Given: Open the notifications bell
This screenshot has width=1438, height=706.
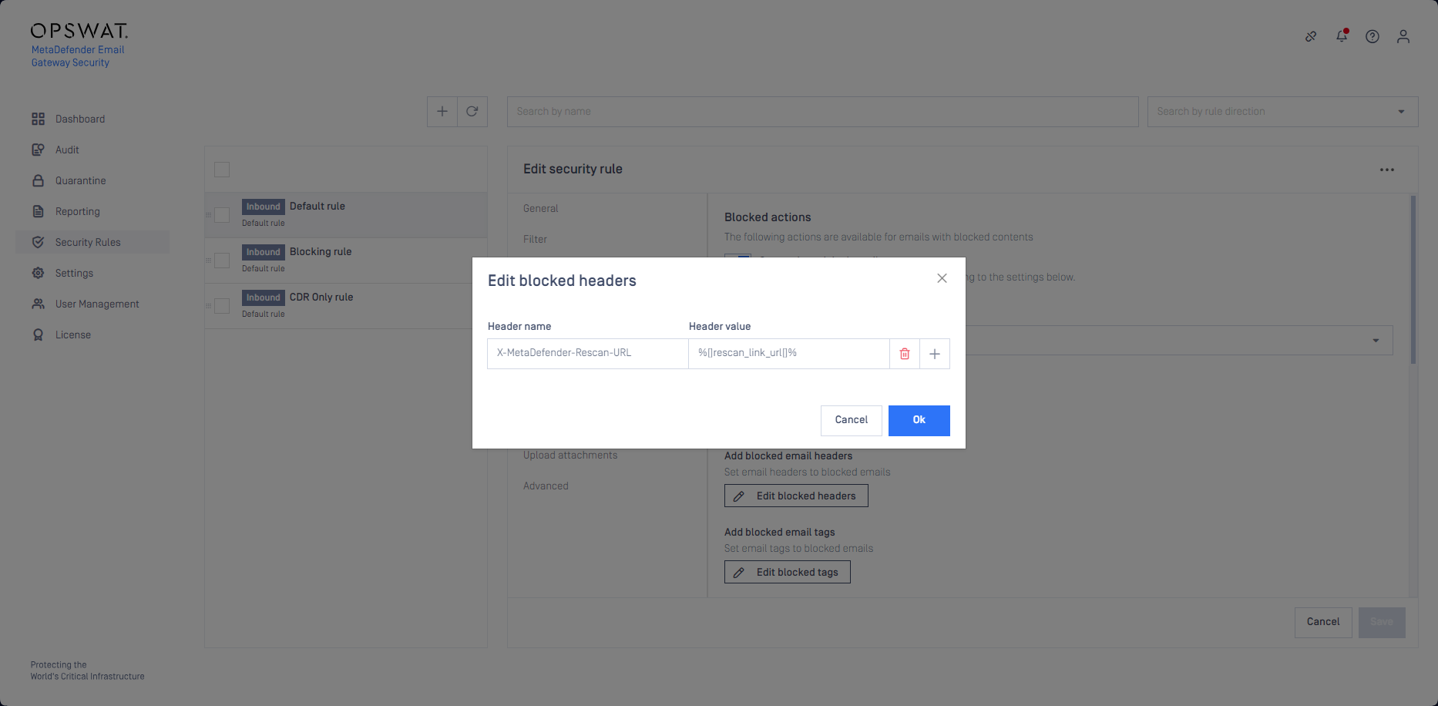Looking at the screenshot, I should pyautogui.click(x=1342, y=36).
